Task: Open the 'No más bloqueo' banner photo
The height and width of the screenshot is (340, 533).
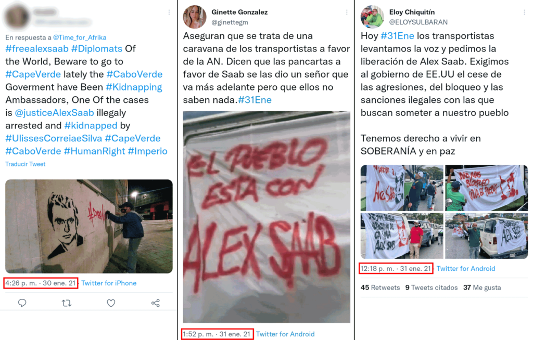Action: [x=487, y=188]
